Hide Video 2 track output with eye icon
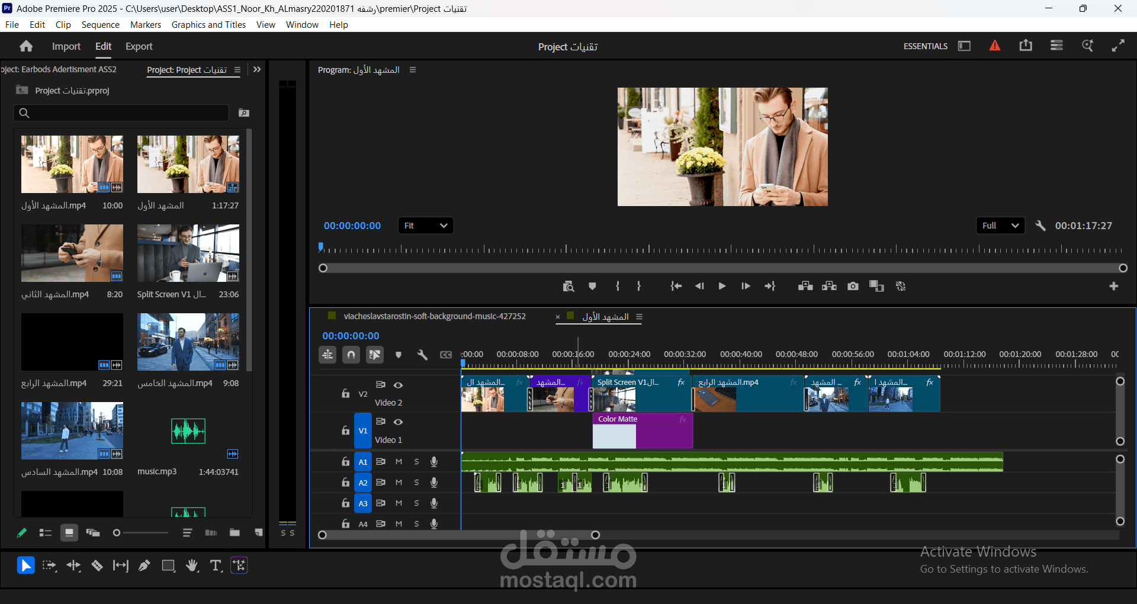The image size is (1137, 604). pos(399,385)
